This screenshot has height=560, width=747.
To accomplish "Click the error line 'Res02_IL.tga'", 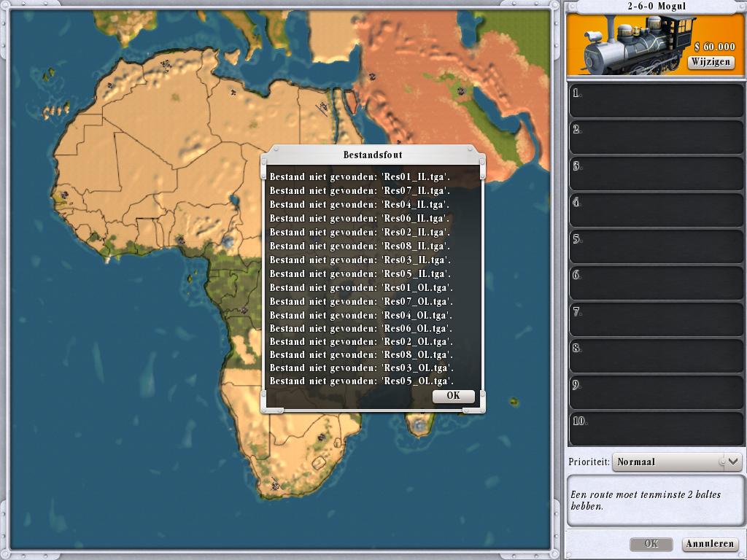I will coord(360,233).
